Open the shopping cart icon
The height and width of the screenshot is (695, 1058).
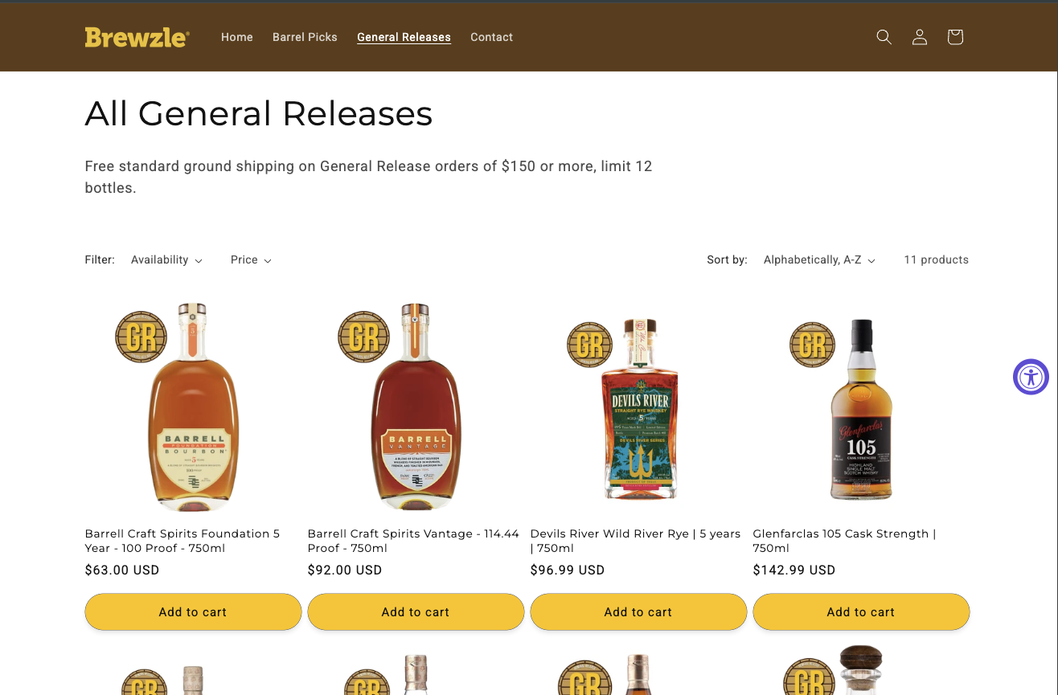click(x=955, y=37)
